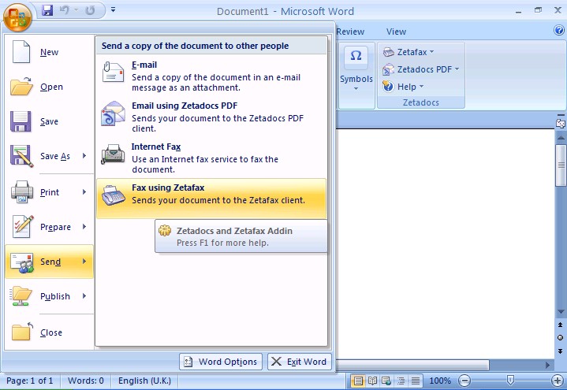Click the E-mail envelope with paperclip icon
The image size is (567, 390).
coord(114,72)
